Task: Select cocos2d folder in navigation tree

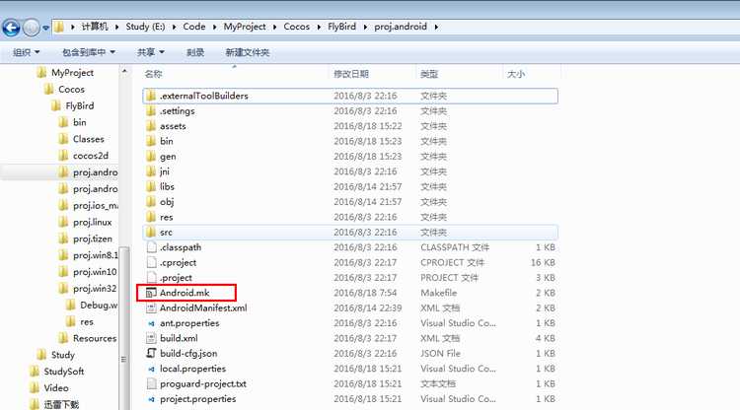Action: [x=91, y=156]
